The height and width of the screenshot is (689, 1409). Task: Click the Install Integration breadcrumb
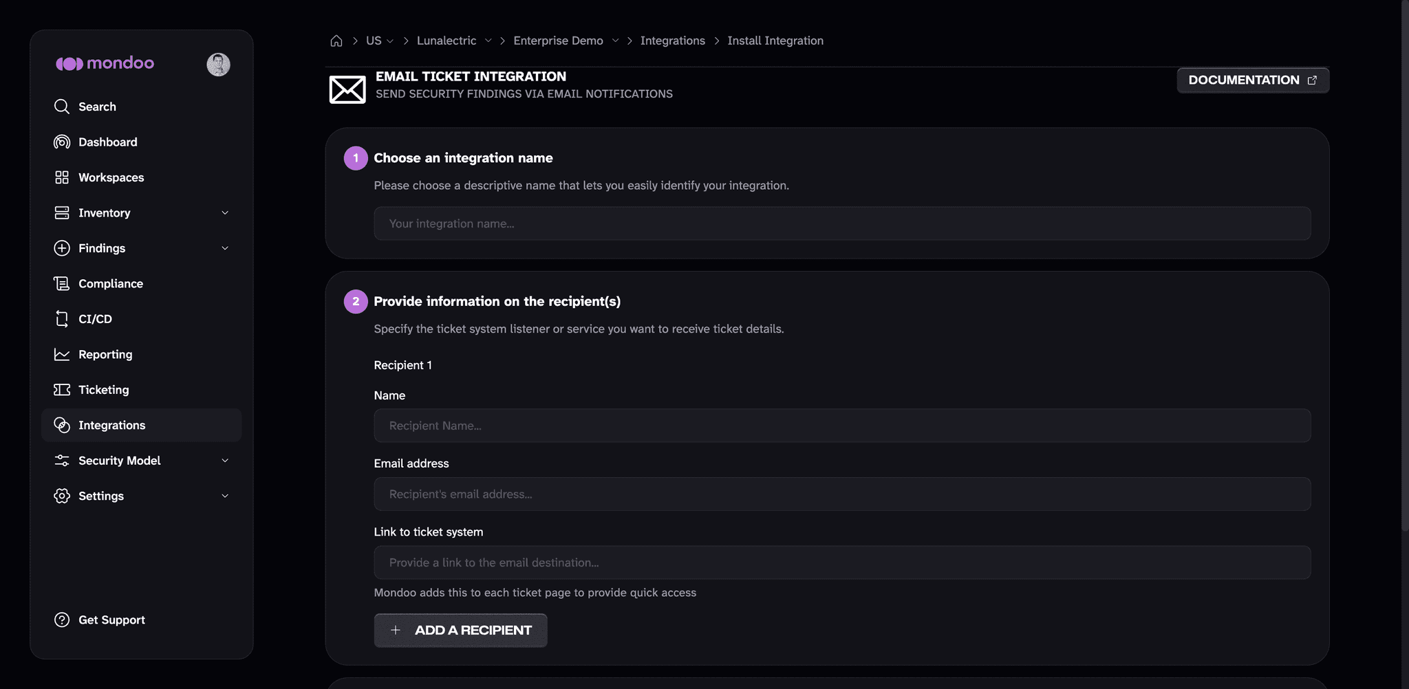[775, 41]
